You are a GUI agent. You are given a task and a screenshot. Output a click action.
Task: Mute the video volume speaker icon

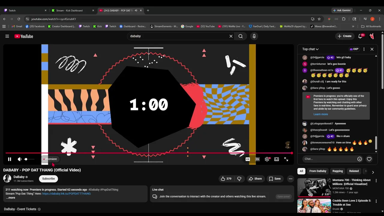click(x=19, y=159)
